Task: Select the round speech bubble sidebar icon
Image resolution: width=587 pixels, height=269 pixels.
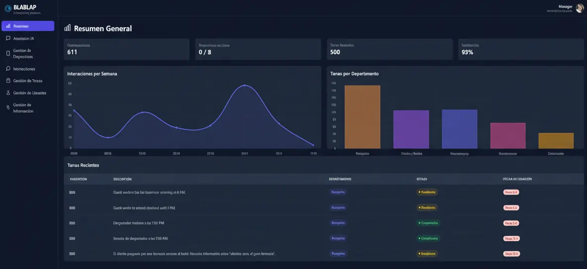Action: pyautogui.click(x=8, y=69)
